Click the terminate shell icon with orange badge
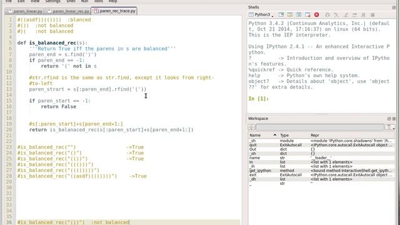400x225 pixels. point(307,15)
